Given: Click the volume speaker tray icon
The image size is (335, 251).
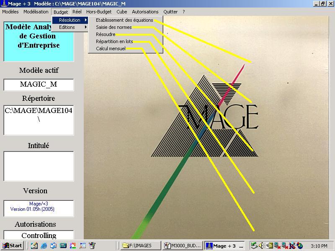Looking at the screenshot, I should pyautogui.click(x=261, y=246).
